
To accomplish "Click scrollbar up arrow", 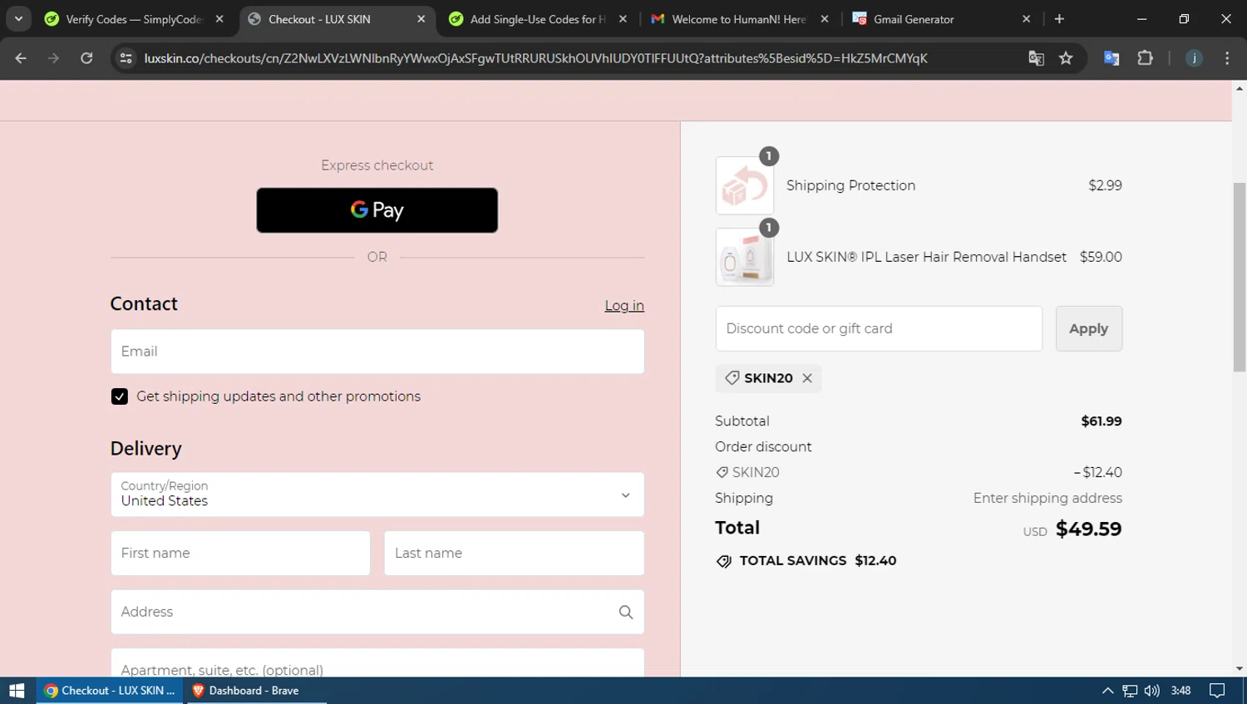I will [x=1240, y=87].
